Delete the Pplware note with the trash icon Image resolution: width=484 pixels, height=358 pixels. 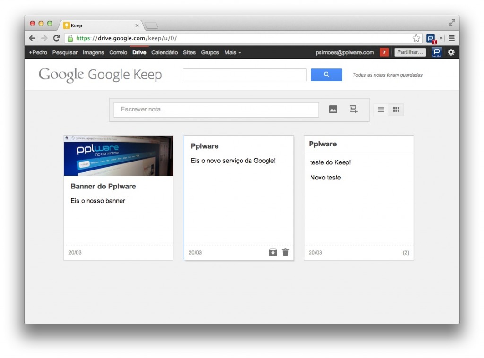point(285,252)
